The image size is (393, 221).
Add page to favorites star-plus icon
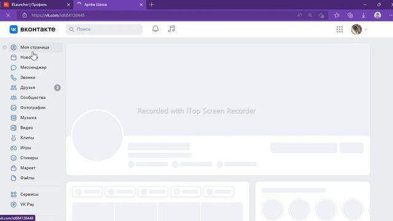pos(321,15)
